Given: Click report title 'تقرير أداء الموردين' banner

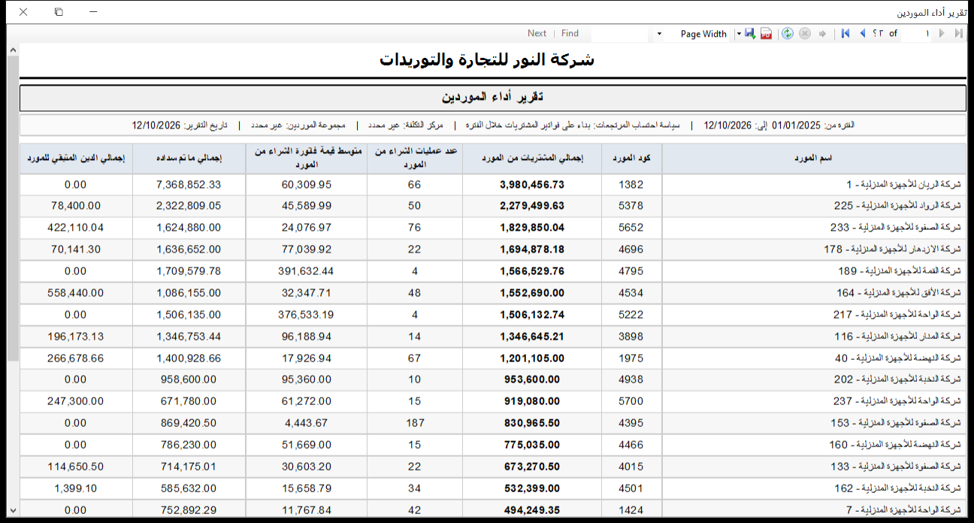Looking at the screenshot, I should (x=492, y=98).
